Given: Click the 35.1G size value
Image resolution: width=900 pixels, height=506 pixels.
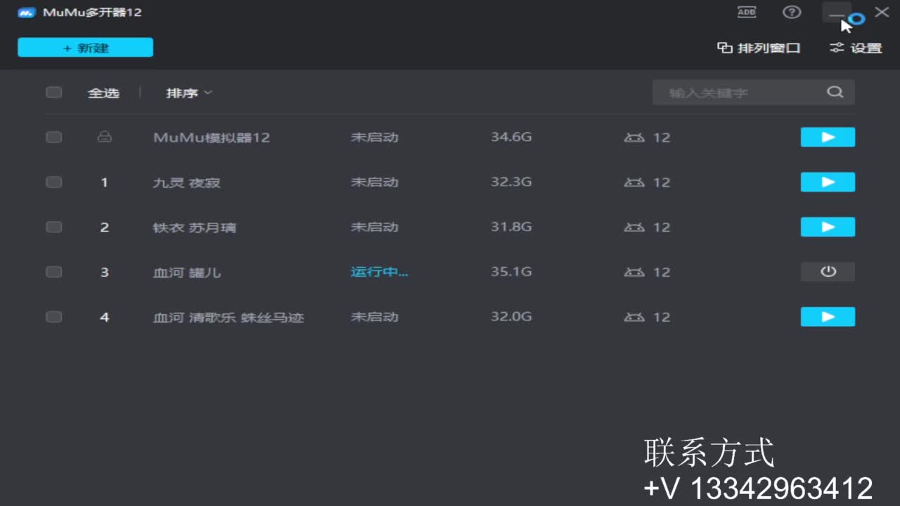Looking at the screenshot, I should 511,272.
